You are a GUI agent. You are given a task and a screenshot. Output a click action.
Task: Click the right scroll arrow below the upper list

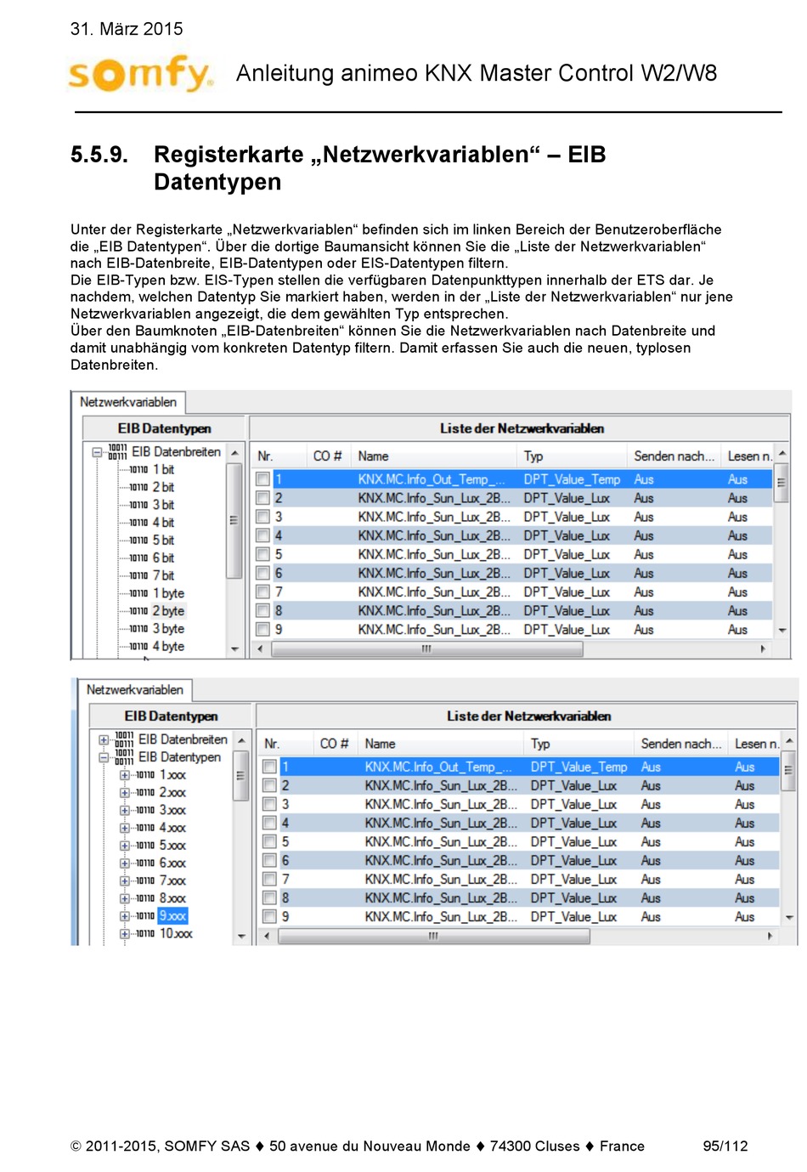[763, 648]
